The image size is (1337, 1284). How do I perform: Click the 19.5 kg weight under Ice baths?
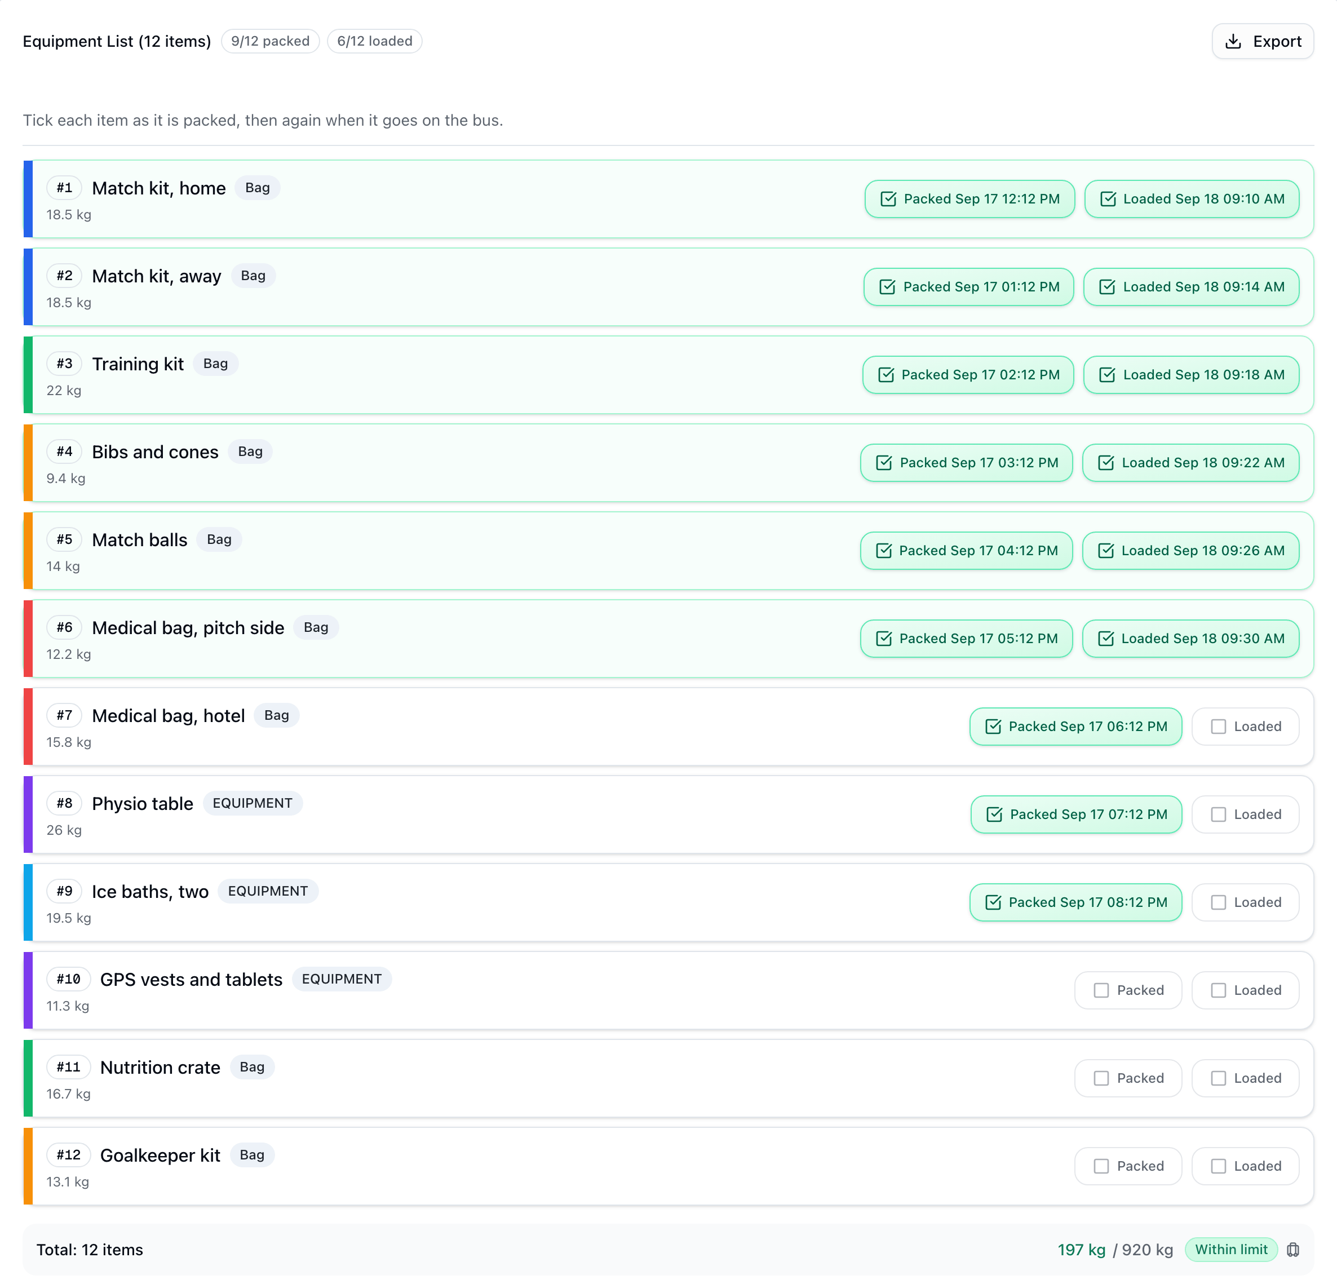[x=69, y=918]
